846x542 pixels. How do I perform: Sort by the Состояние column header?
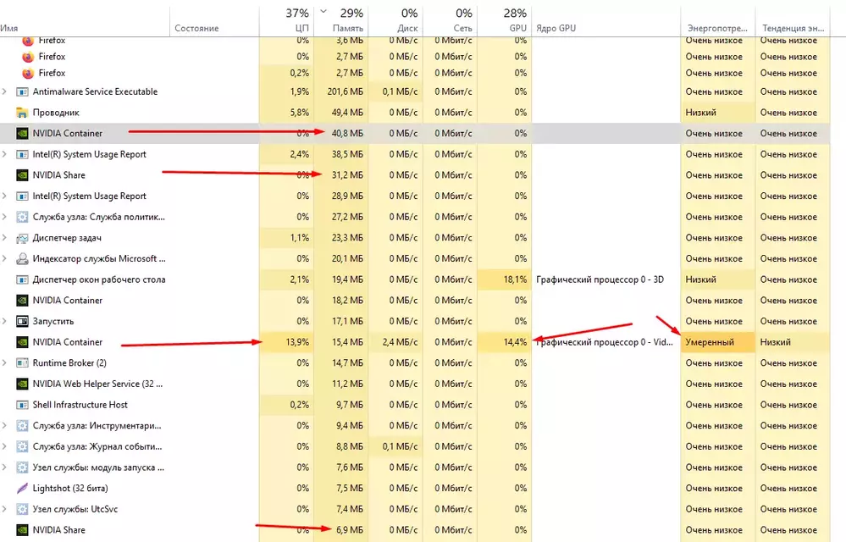coord(214,21)
